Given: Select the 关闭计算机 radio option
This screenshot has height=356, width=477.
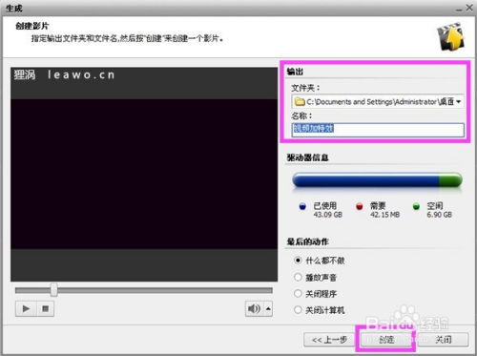Looking at the screenshot, I should (298, 309).
